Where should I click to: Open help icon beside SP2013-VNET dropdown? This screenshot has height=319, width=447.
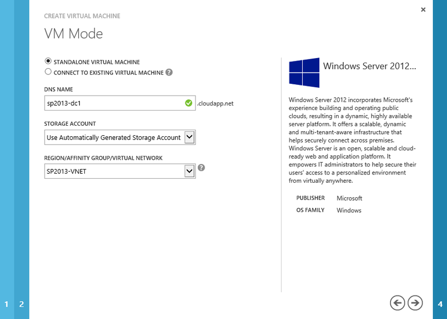click(201, 168)
